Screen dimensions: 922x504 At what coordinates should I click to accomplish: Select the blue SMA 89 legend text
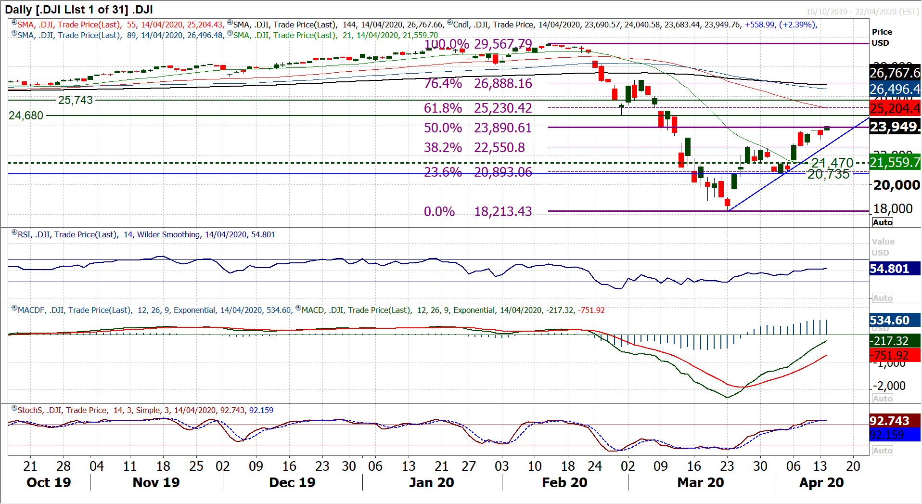[x=120, y=35]
